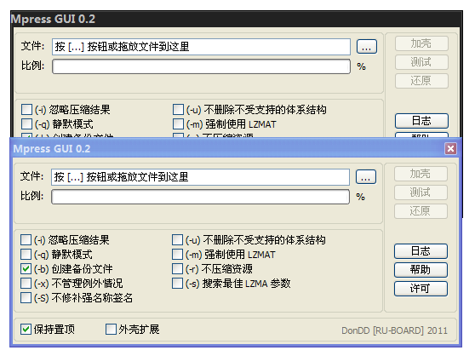Open 日志 log in the background window
The image size is (475, 356).
click(421, 121)
